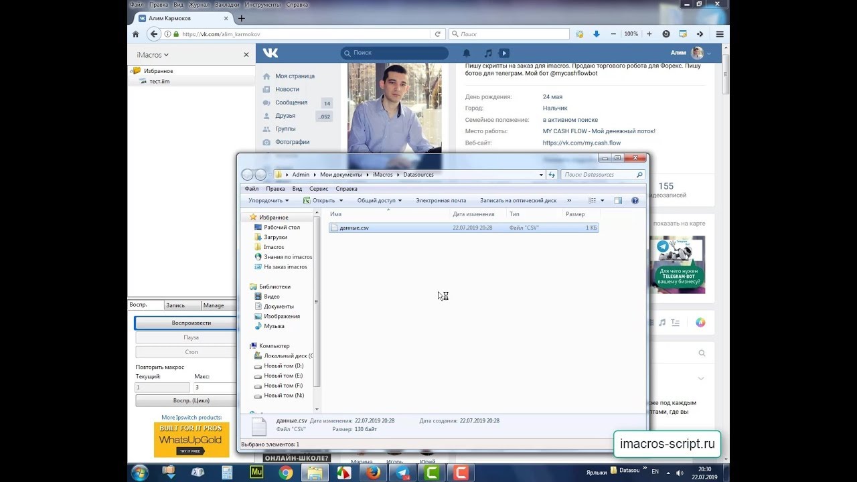Open Моя страница in the VK menu
This screenshot has height=482, width=857.
click(x=295, y=76)
